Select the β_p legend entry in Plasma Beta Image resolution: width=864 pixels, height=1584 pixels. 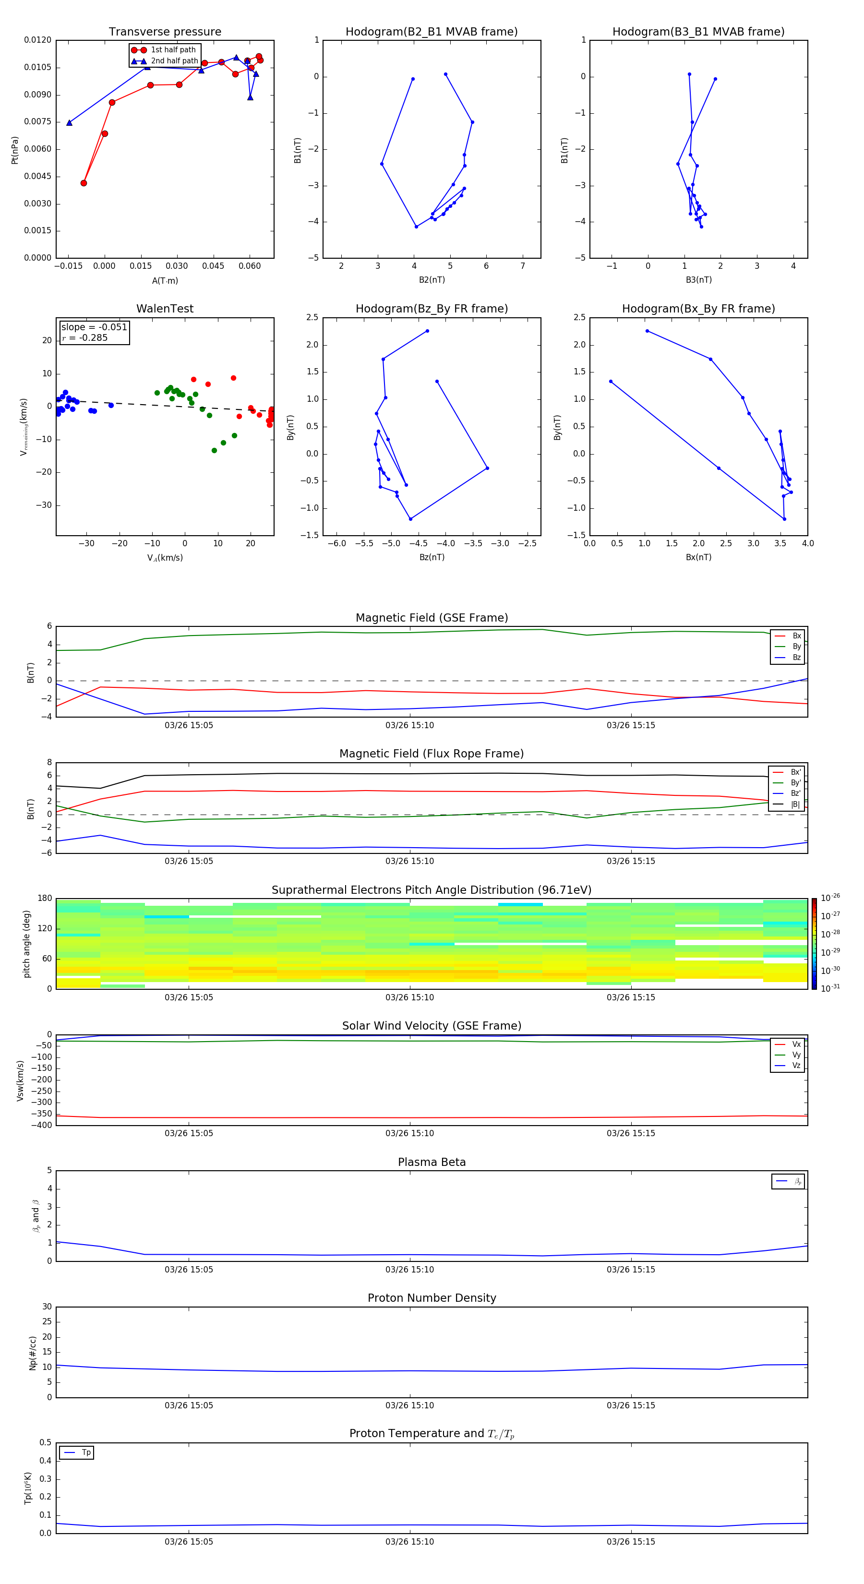[x=788, y=1181]
